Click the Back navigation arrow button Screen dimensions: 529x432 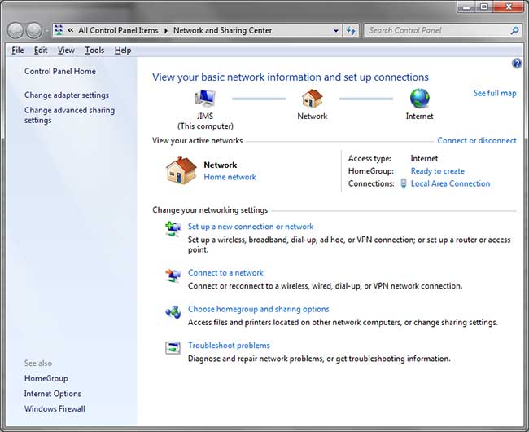click(x=15, y=31)
